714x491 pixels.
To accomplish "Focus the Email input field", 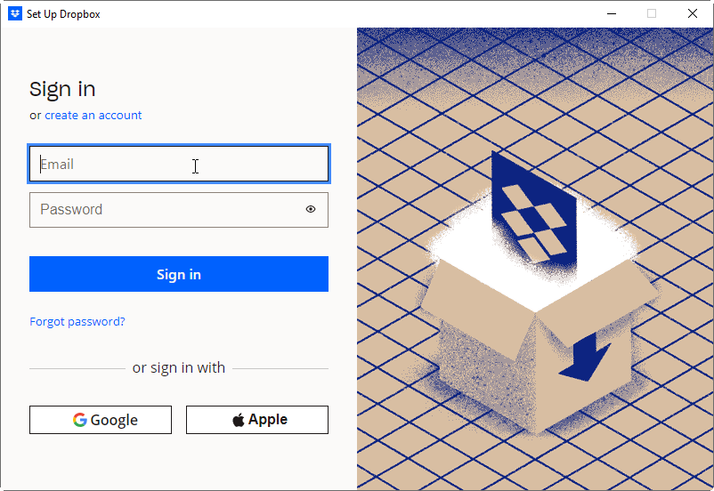I will (x=179, y=164).
